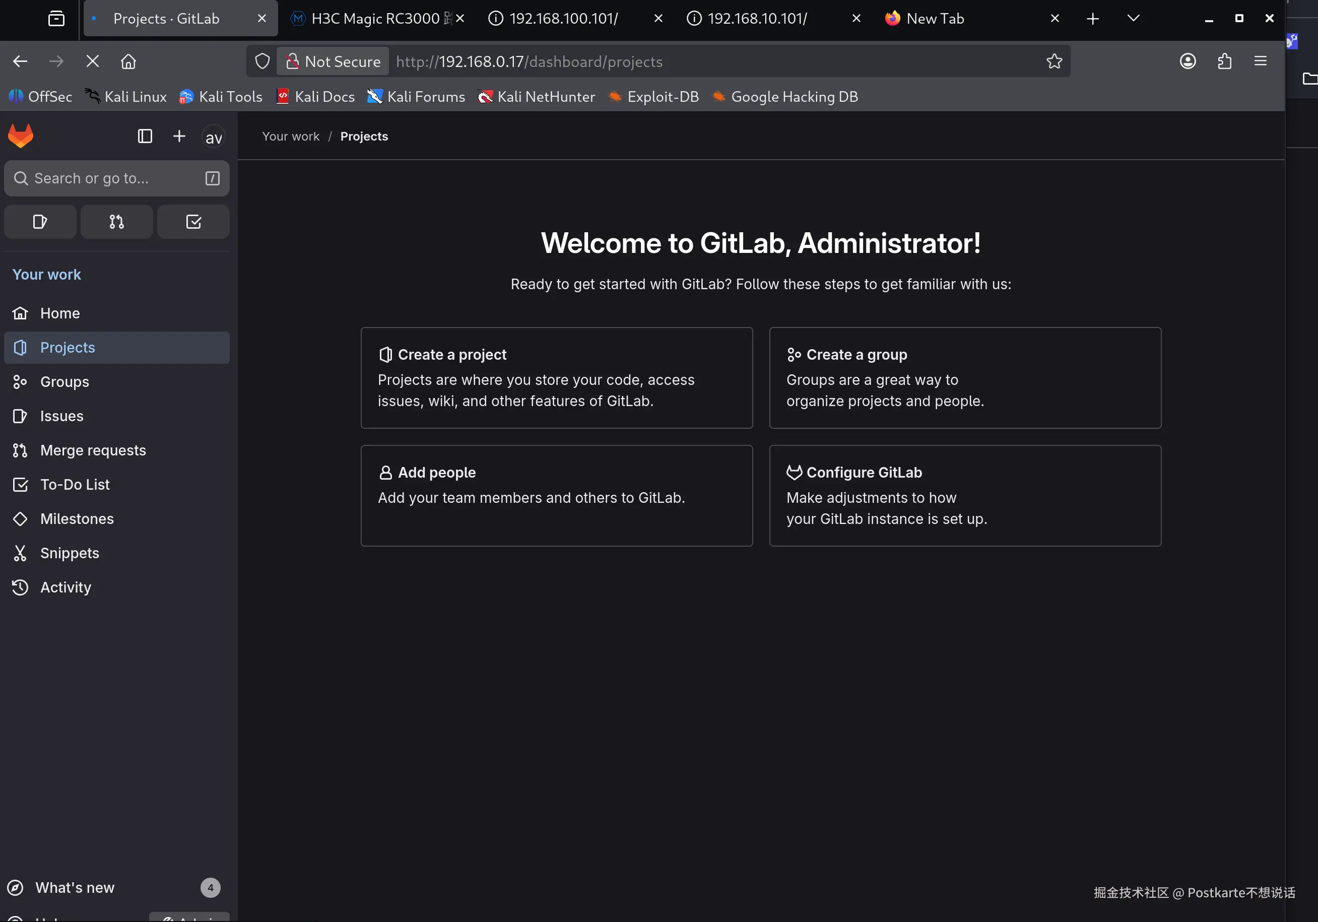Open Activity in sidebar
Screen dimensions: 1318x922
pos(65,587)
